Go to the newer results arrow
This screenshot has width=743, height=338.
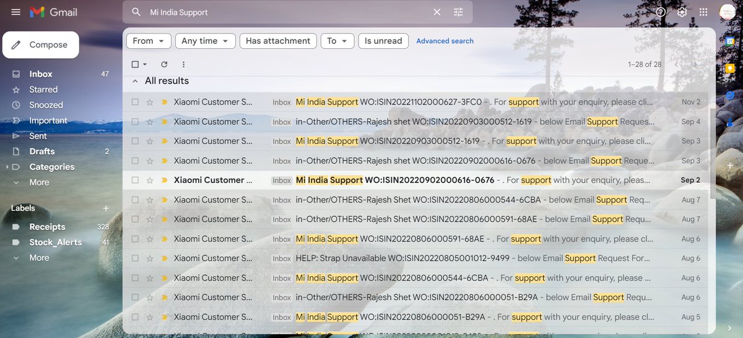tap(676, 64)
